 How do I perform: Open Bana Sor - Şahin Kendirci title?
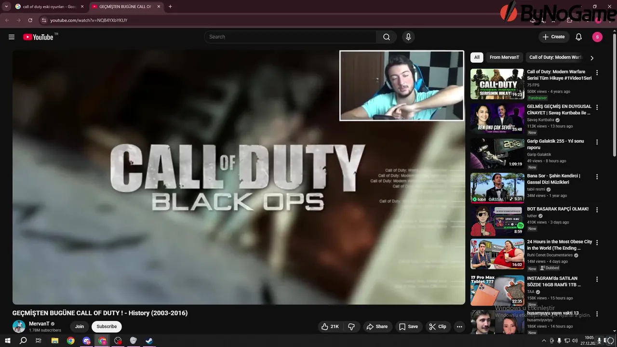[553, 179]
